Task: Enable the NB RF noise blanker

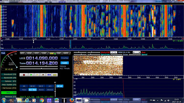Action: 32,86
